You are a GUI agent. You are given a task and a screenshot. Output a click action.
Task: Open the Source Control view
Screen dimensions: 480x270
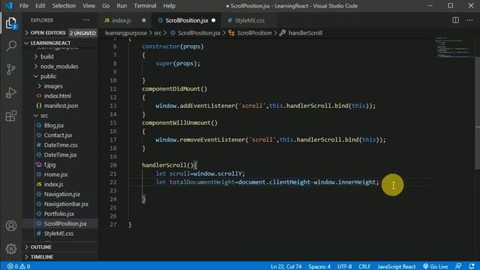tap(11, 69)
